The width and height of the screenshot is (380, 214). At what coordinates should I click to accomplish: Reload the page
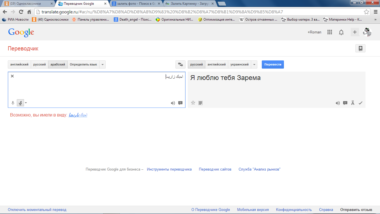21,12
